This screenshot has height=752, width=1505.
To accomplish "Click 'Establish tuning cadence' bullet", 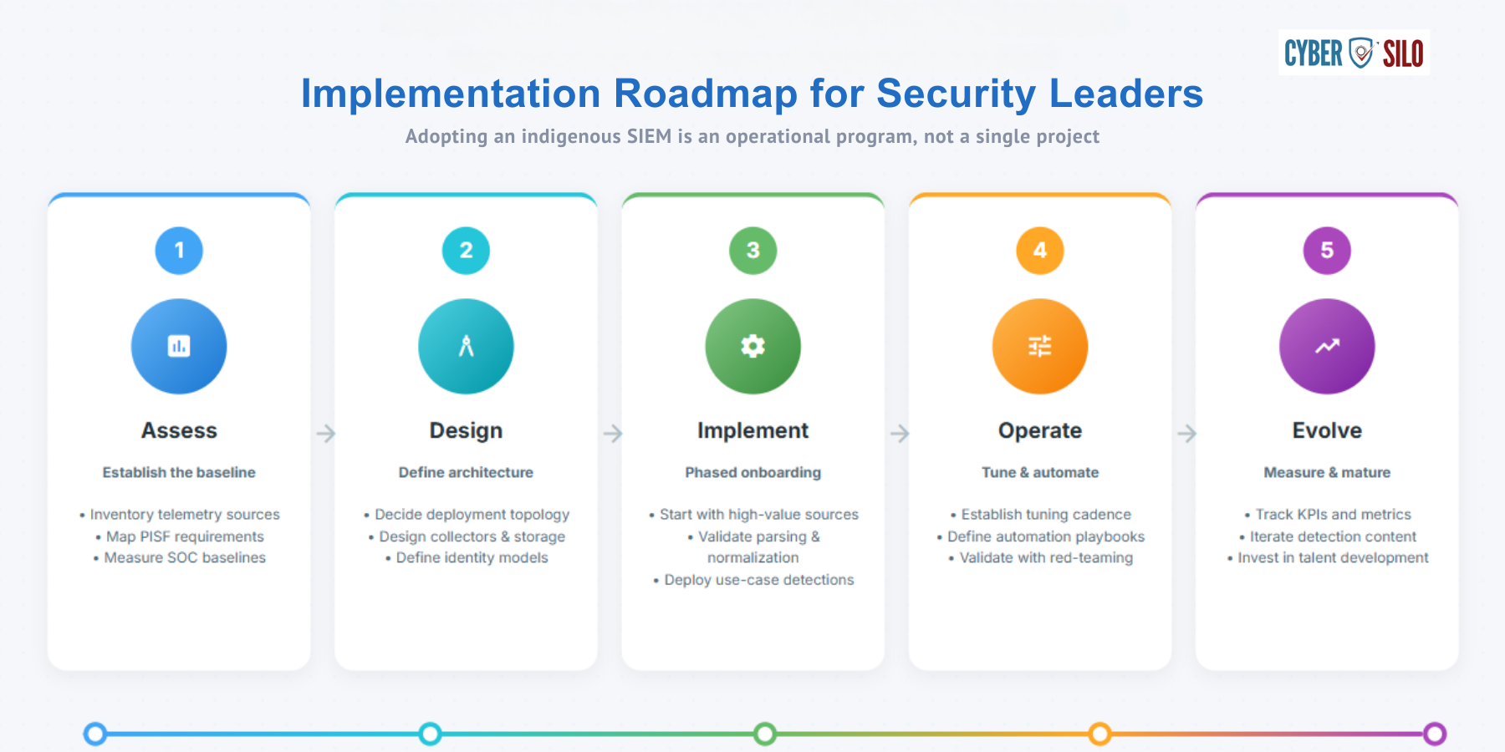I will tap(1040, 515).
